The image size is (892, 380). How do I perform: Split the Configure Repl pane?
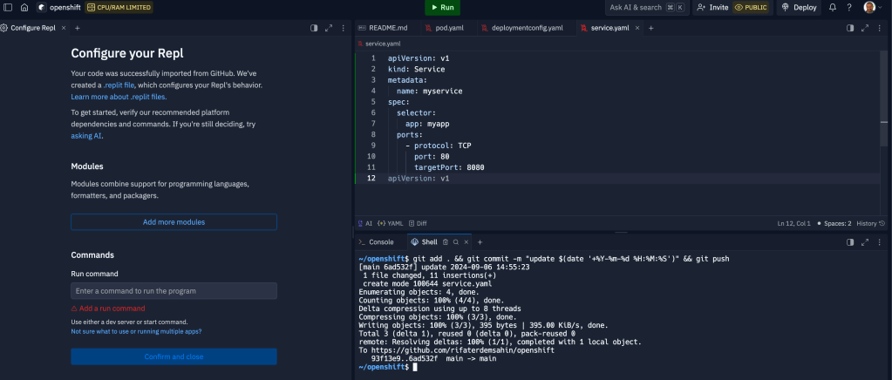[313, 28]
